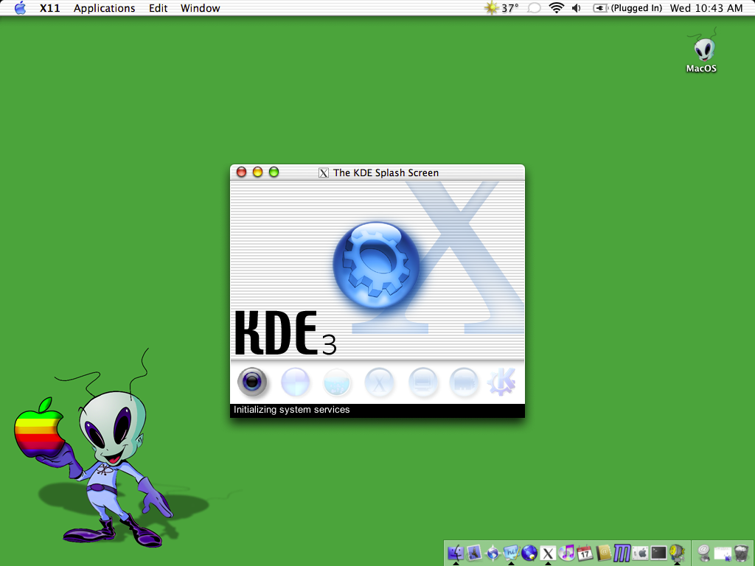Open iCal calendar showing 17

pyautogui.click(x=585, y=553)
